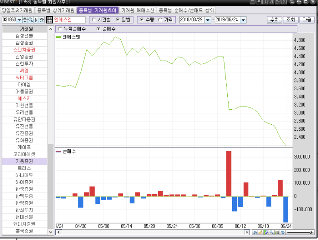The image size is (318, 240).
Task: Open the start date 2018/03/29 dropdown
Action: tap(208, 20)
